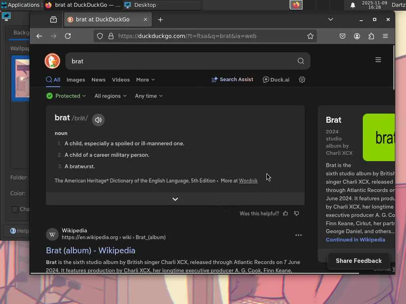Click the Wikipedia favicon of the result
The height and width of the screenshot is (304, 406).
pyautogui.click(x=52, y=234)
